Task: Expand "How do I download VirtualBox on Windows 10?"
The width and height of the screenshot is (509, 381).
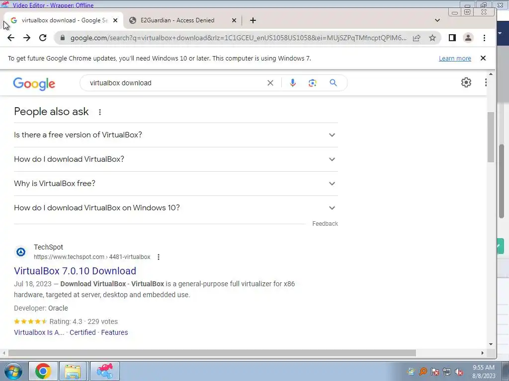Action: click(x=175, y=208)
